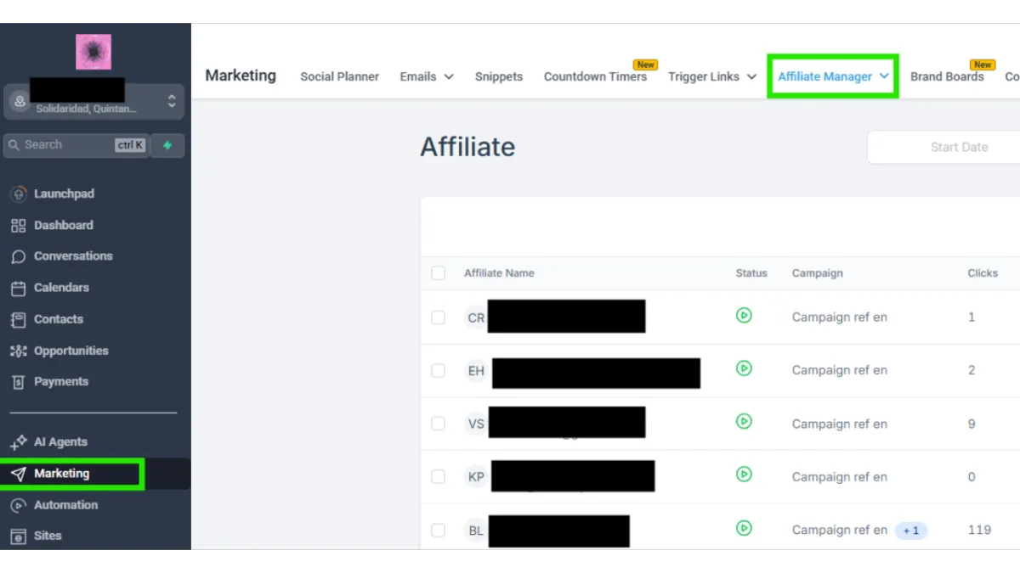The image size is (1020, 573).
Task: Check the VS affiliate row checkbox
Action: (x=438, y=424)
